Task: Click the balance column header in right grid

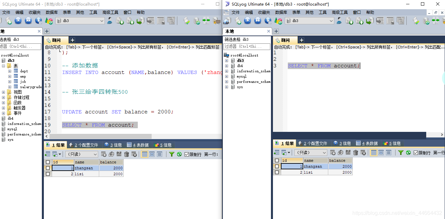Action: pyautogui.click(x=340, y=160)
